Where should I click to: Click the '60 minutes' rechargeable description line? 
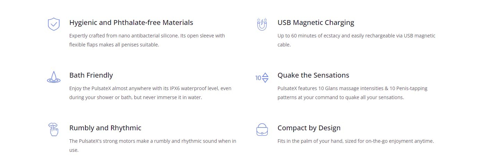click(356, 36)
